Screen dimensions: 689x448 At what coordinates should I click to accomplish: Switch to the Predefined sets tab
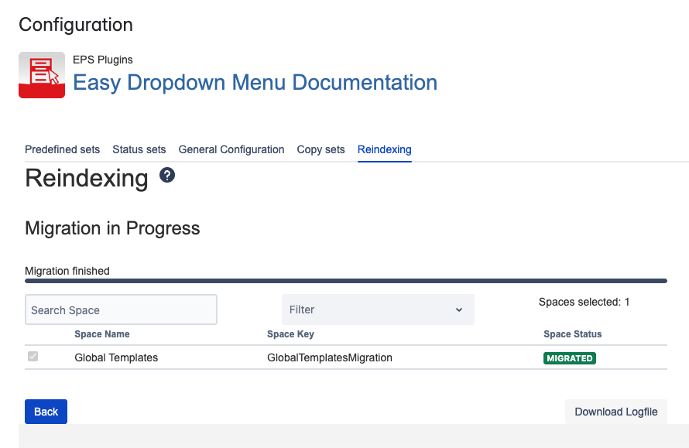62,149
